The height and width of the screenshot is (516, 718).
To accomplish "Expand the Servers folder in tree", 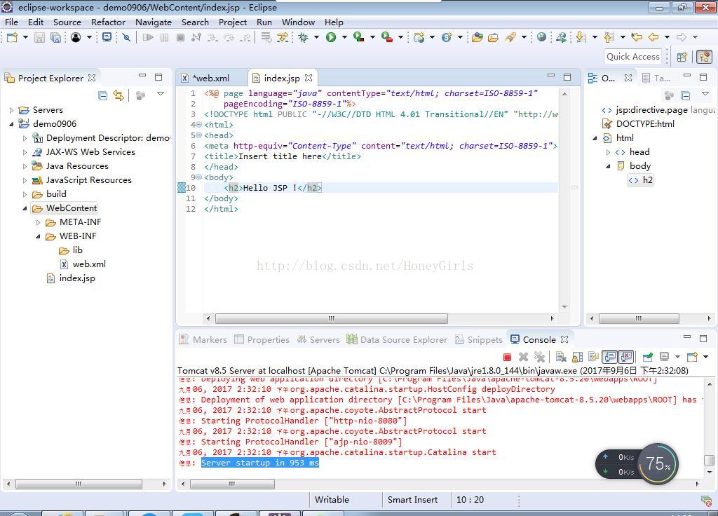I will [12, 110].
